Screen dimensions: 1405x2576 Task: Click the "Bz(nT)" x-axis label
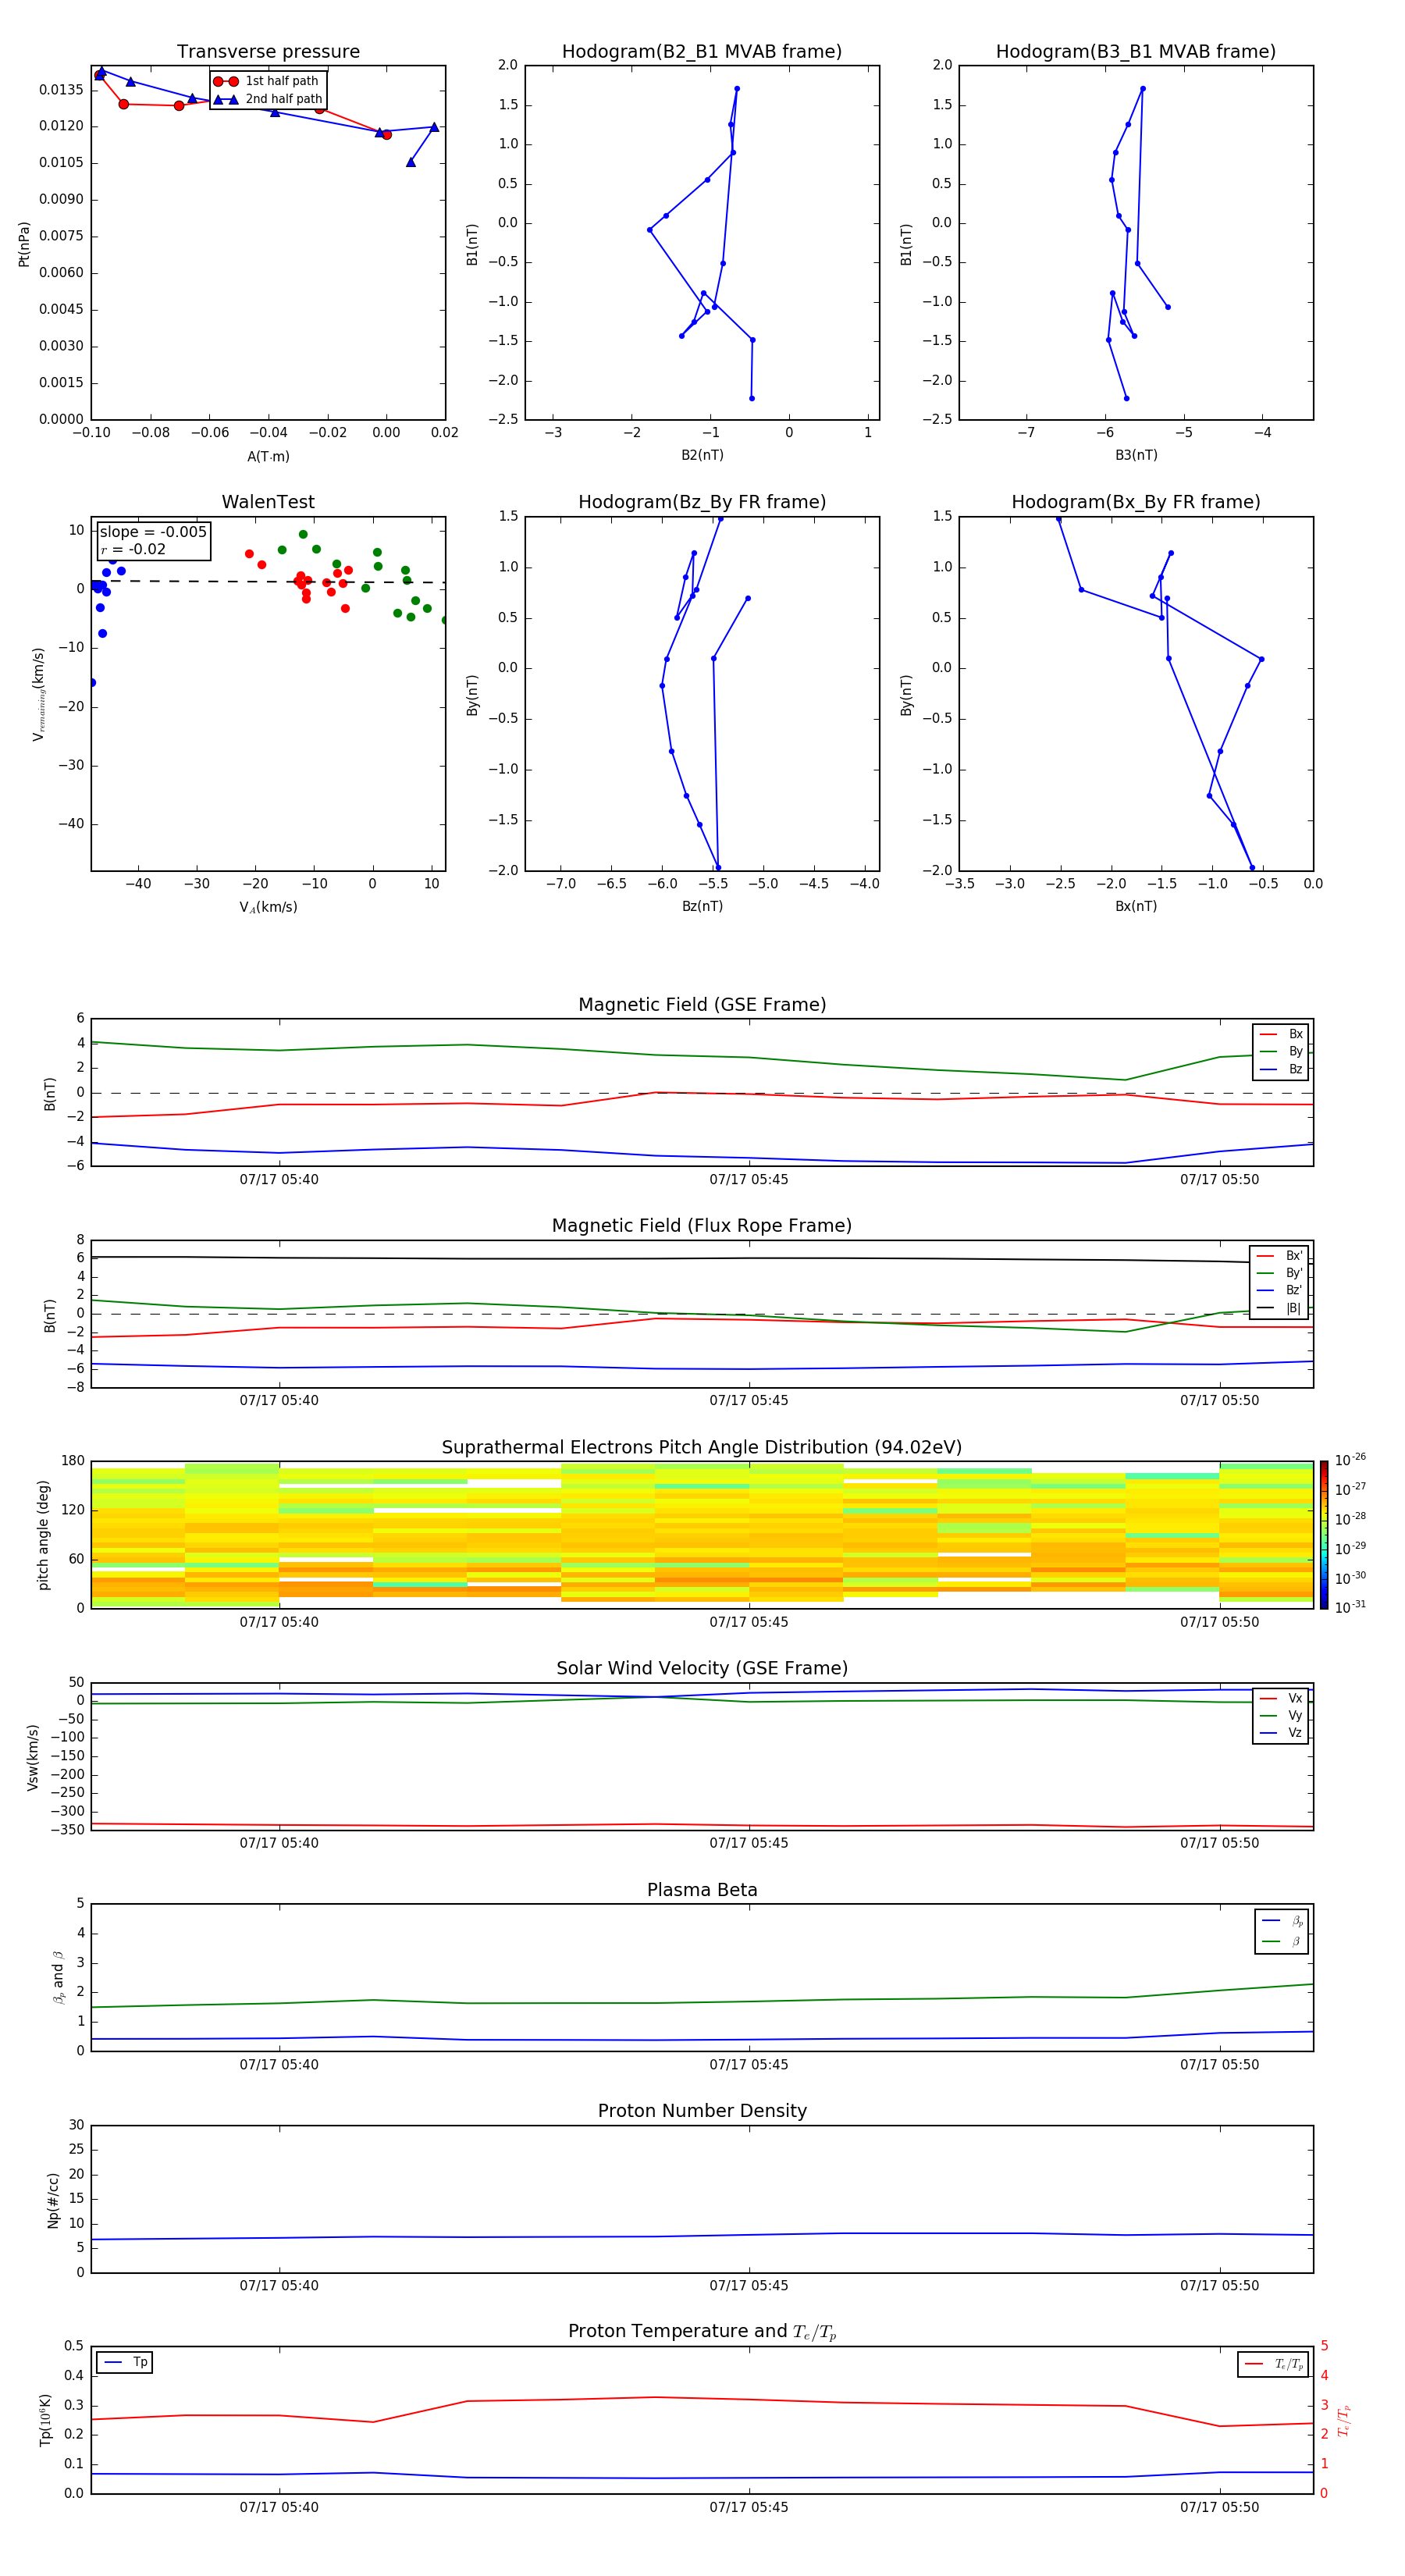pos(702,906)
